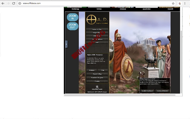Click the ZOOM IN button
The image size is (190, 119).
point(72,17)
